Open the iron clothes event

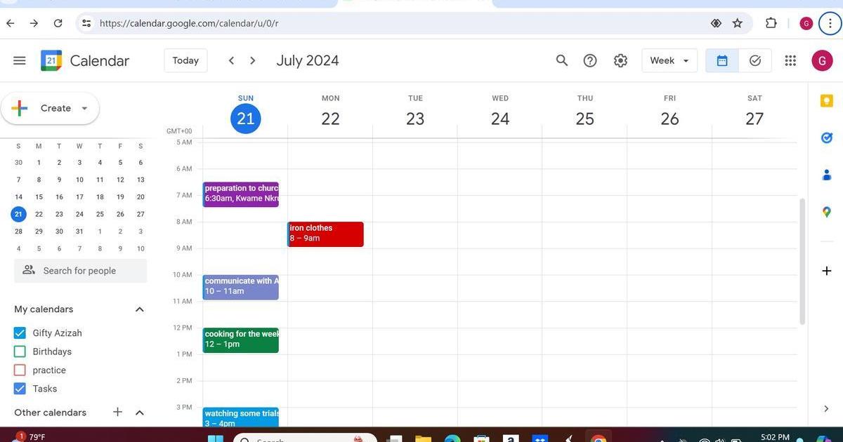326,234
